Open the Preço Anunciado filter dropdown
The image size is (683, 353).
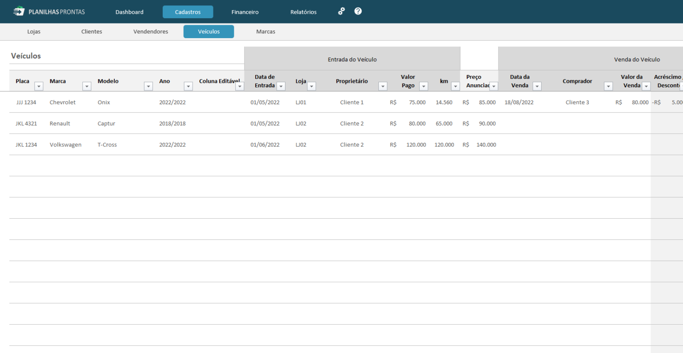tap(494, 86)
